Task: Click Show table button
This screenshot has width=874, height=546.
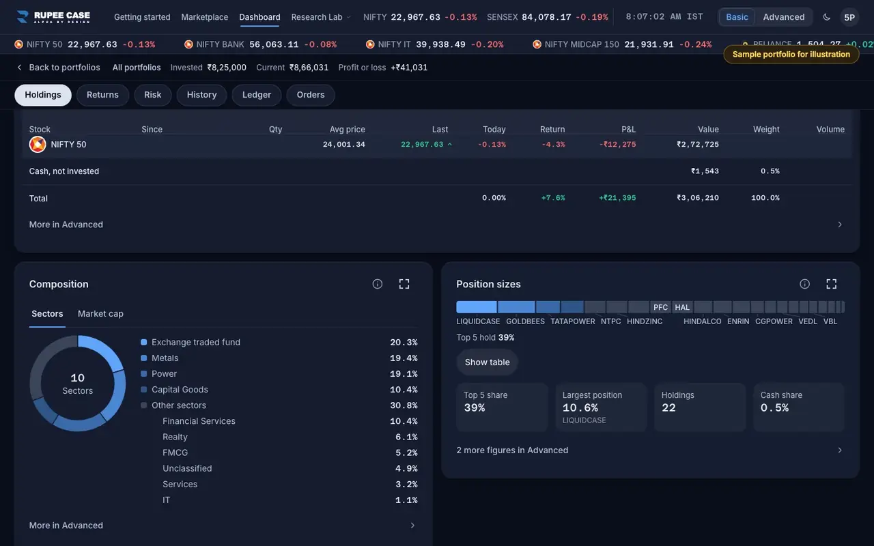Action: tap(488, 362)
